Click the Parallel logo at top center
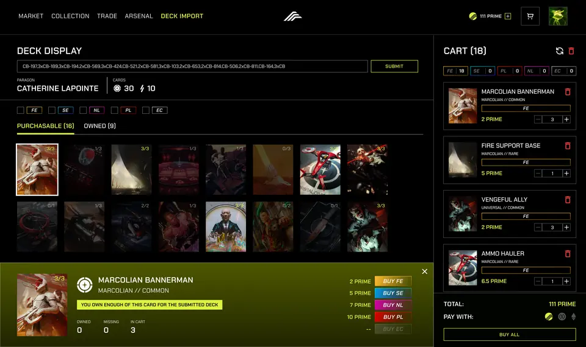Viewport: 586px width, 347px height. [292, 16]
